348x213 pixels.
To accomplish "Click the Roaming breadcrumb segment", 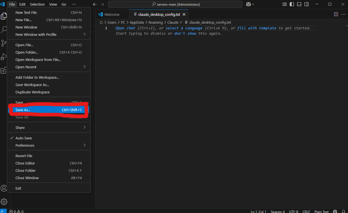I will tap(156, 22).
